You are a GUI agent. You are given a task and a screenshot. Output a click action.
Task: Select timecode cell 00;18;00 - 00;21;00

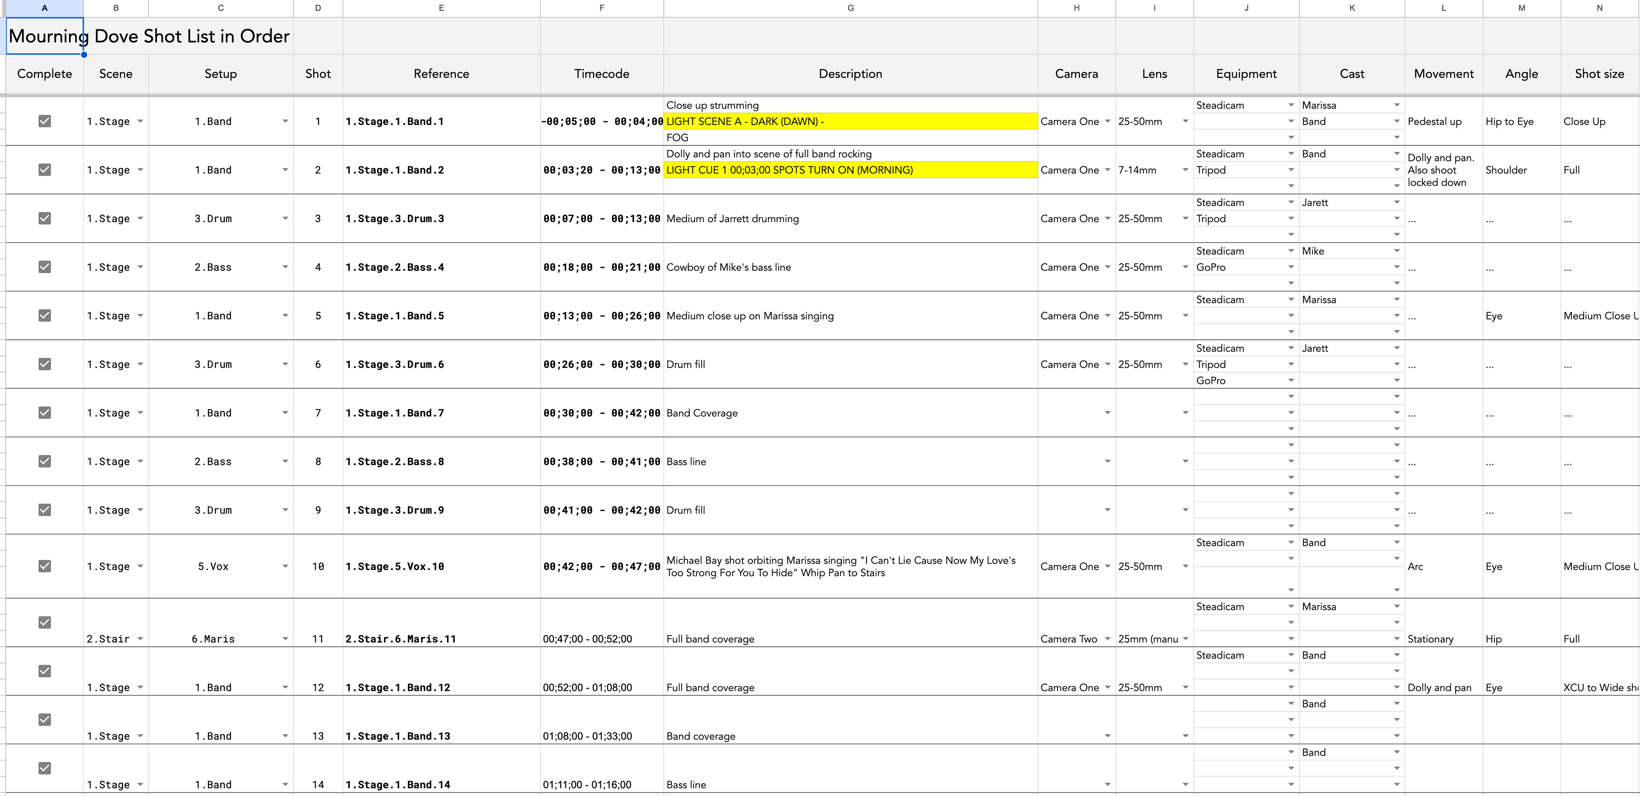(602, 267)
